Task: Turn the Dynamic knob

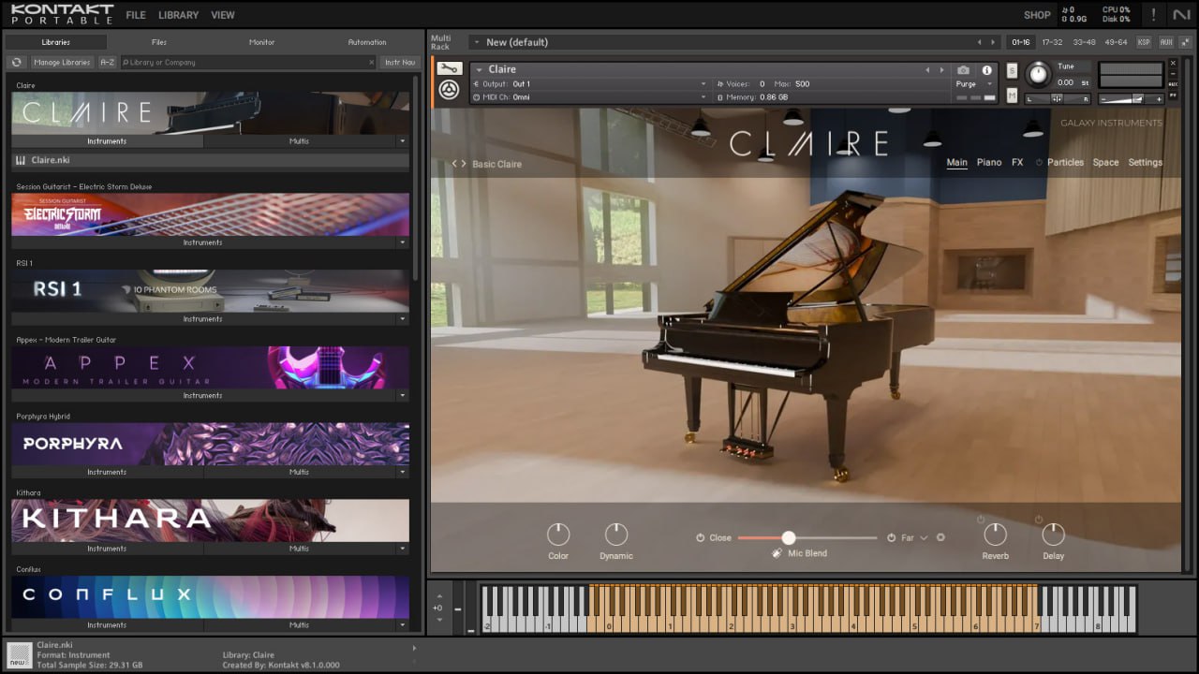Action: click(616, 535)
